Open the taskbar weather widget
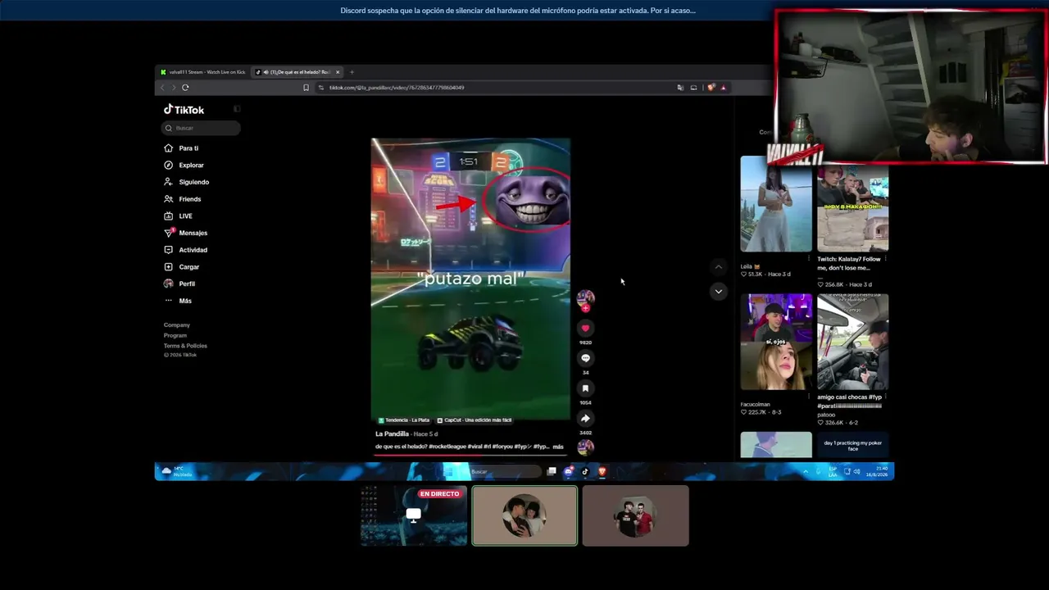This screenshot has height=590, width=1049. [x=178, y=471]
